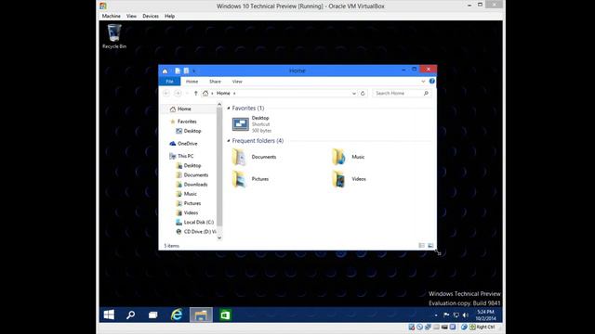Click the network tray icon

[x=456, y=315]
